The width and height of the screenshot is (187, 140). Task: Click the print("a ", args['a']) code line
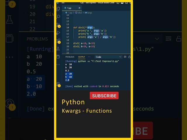click(92, 31)
